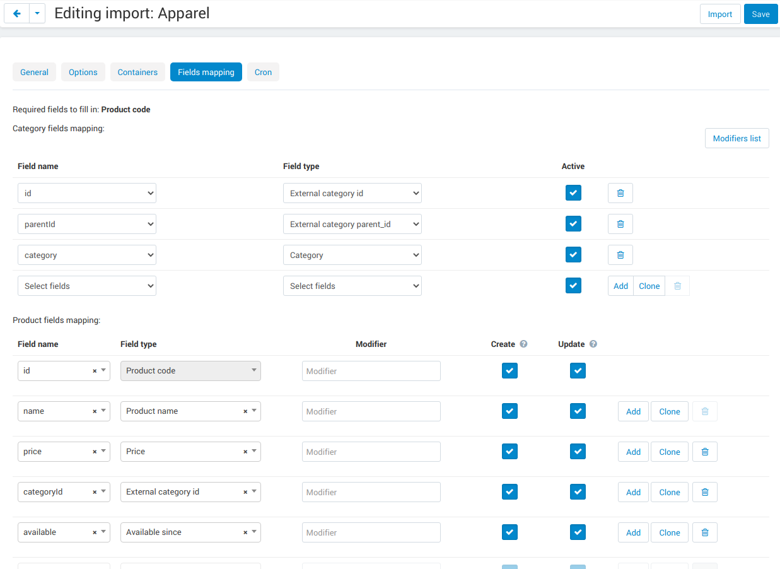Focus the Modifier input for id row
Viewport: 780px width, 569px height.
[371, 371]
